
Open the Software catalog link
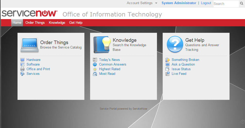pos(33,65)
